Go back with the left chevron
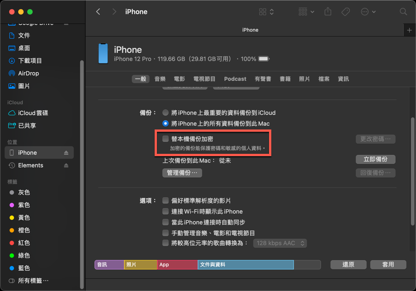Image resolution: width=416 pixels, height=291 pixels. pyautogui.click(x=98, y=12)
